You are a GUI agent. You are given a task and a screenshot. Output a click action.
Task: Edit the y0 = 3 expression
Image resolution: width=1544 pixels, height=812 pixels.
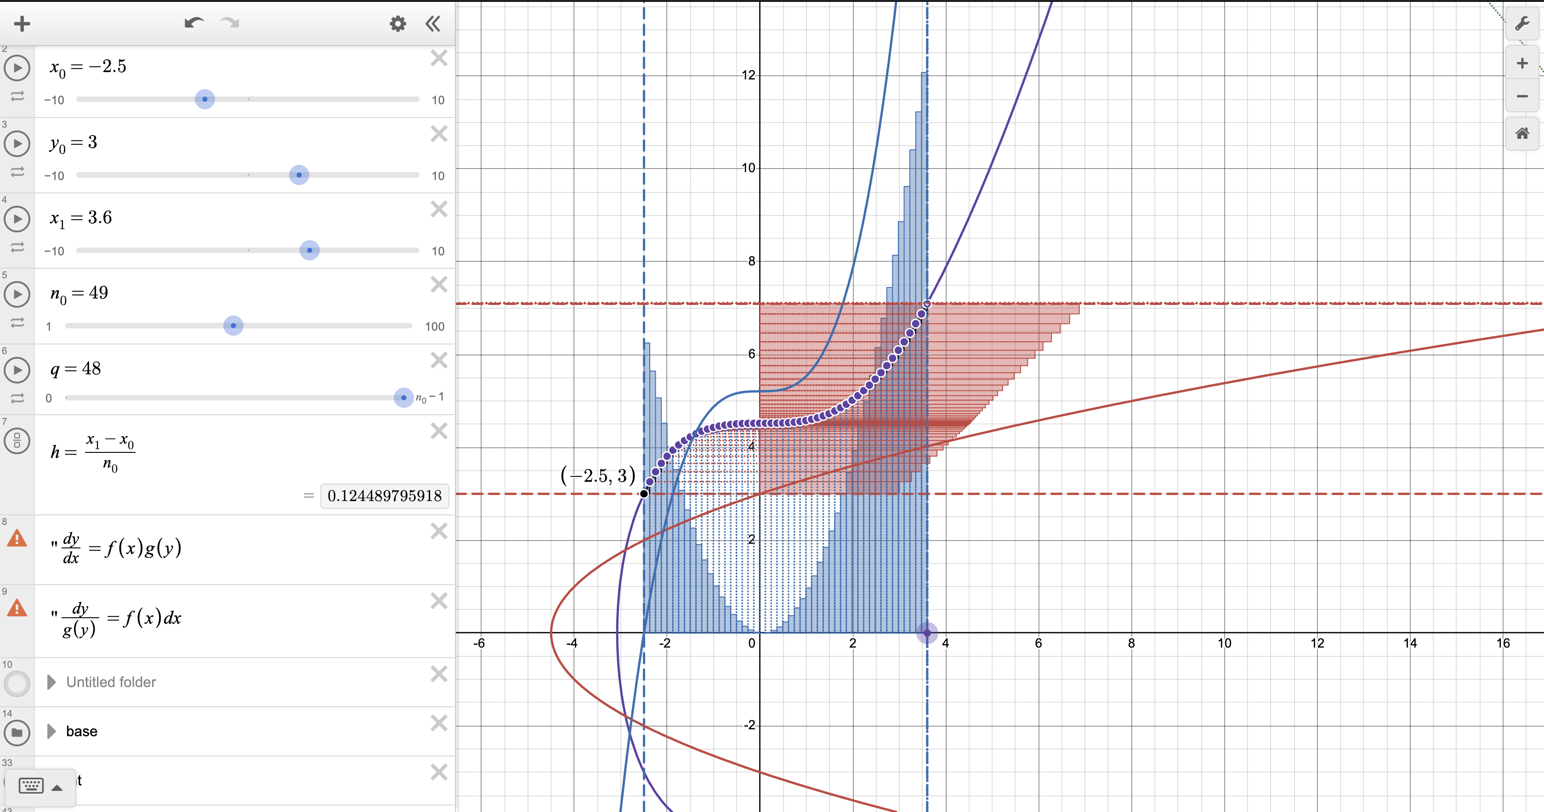tap(73, 143)
